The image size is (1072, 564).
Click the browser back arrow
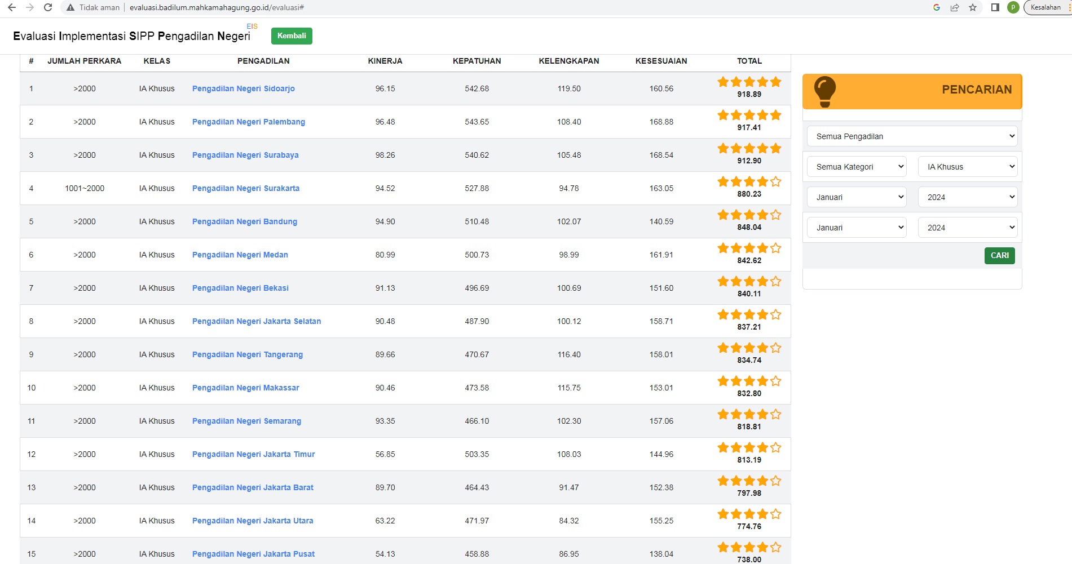pyautogui.click(x=12, y=7)
